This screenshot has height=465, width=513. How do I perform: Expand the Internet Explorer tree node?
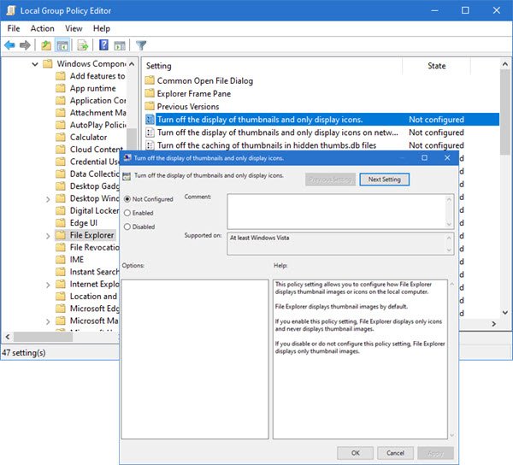pos(47,284)
